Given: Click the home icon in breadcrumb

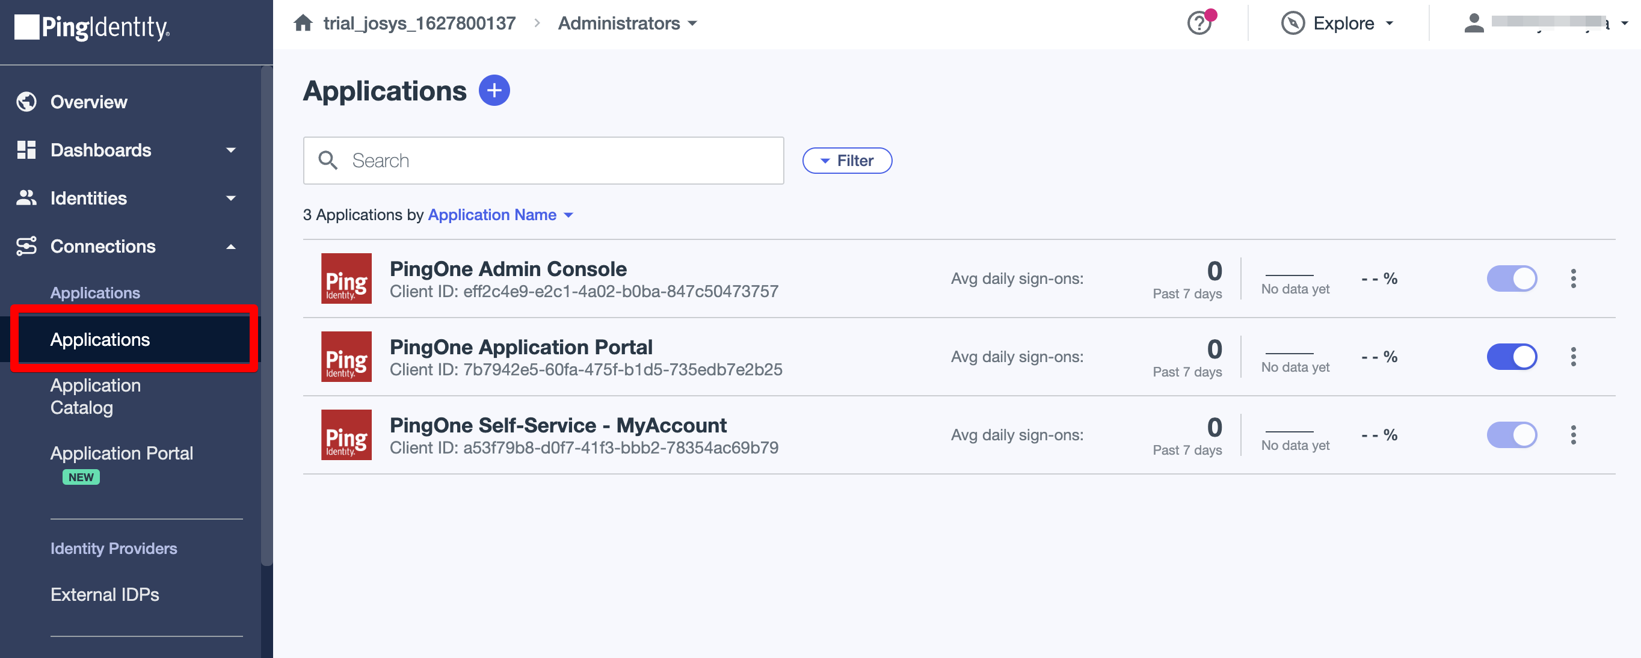Looking at the screenshot, I should [x=303, y=23].
